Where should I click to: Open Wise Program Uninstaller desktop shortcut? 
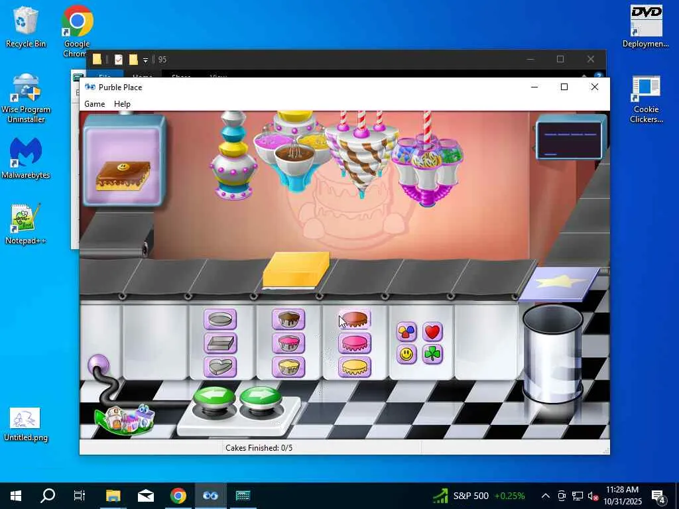[26, 98]
